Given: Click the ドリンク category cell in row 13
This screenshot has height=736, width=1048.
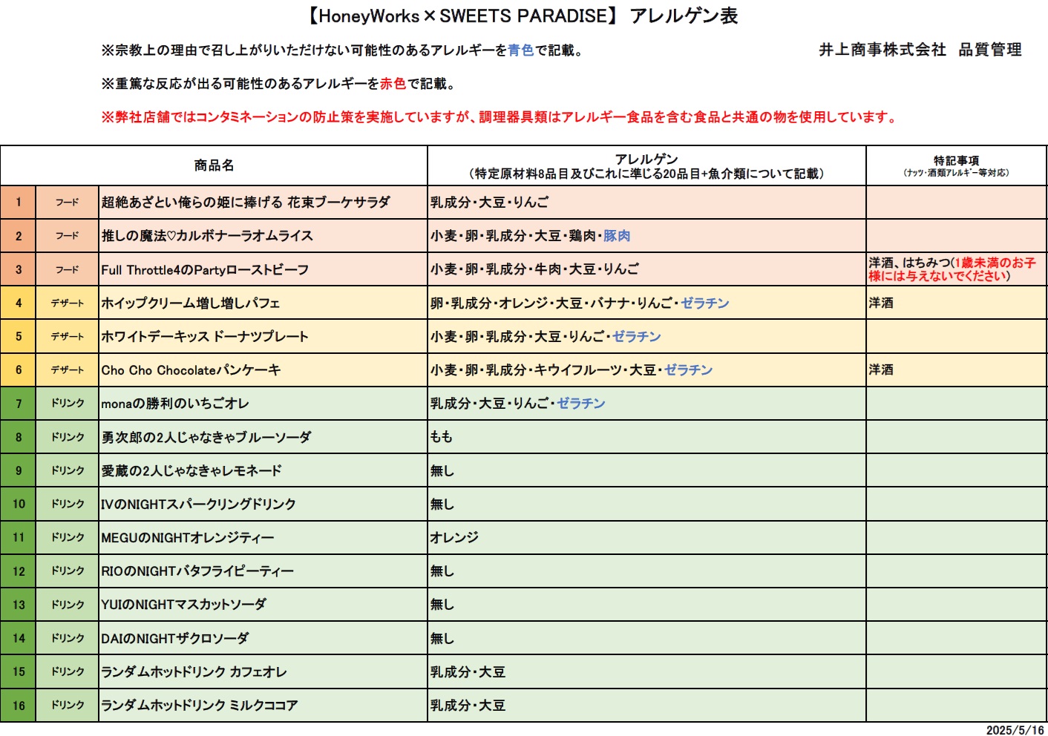Looking at the screenshot, I should pos(68,605).
